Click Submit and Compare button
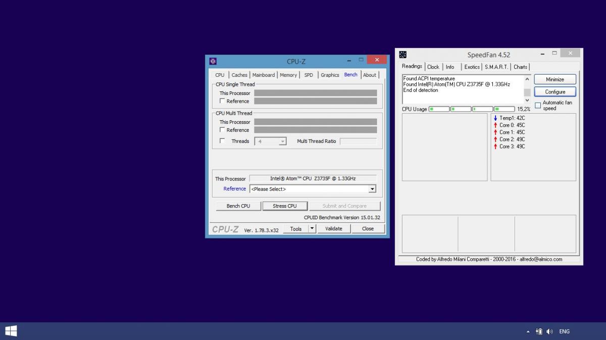This screenshot has width=606, height=340. (344, 206)
